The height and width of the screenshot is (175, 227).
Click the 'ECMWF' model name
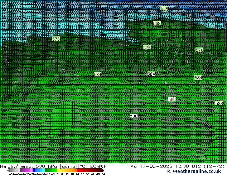tap(98, 166)
